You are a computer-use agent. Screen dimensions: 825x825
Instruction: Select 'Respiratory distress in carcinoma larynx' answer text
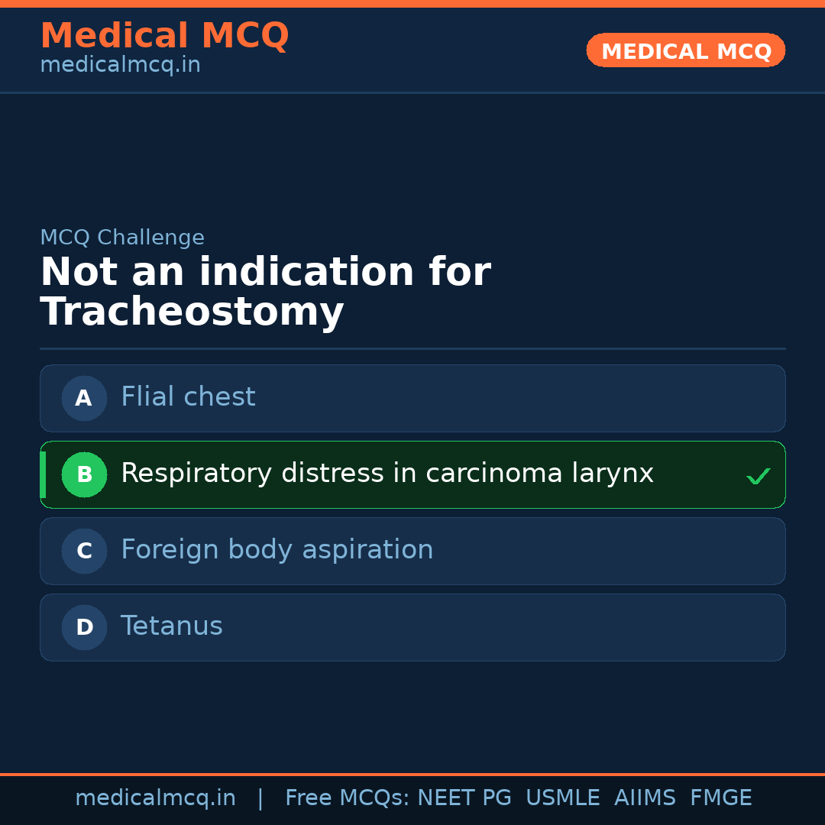coord(387,474)
